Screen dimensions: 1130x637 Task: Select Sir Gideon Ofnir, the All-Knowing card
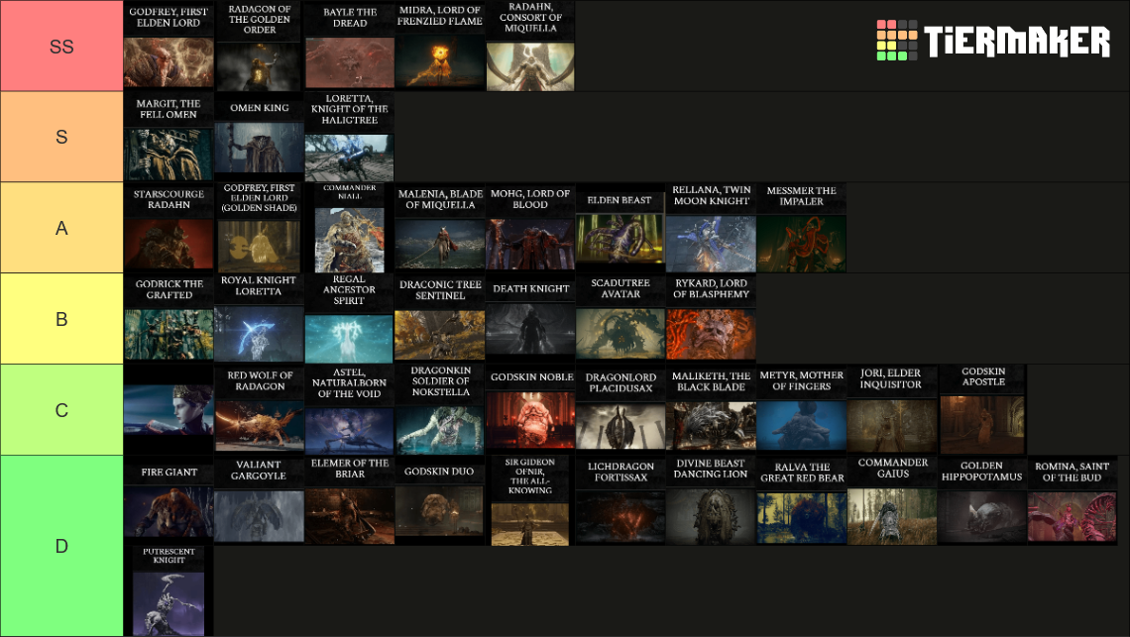click(530, 500)
